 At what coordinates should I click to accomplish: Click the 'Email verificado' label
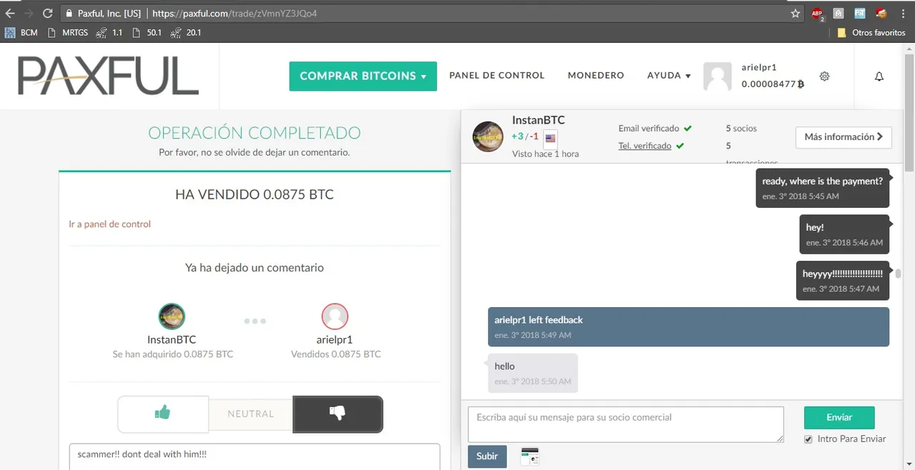click(x=648, y=129)
